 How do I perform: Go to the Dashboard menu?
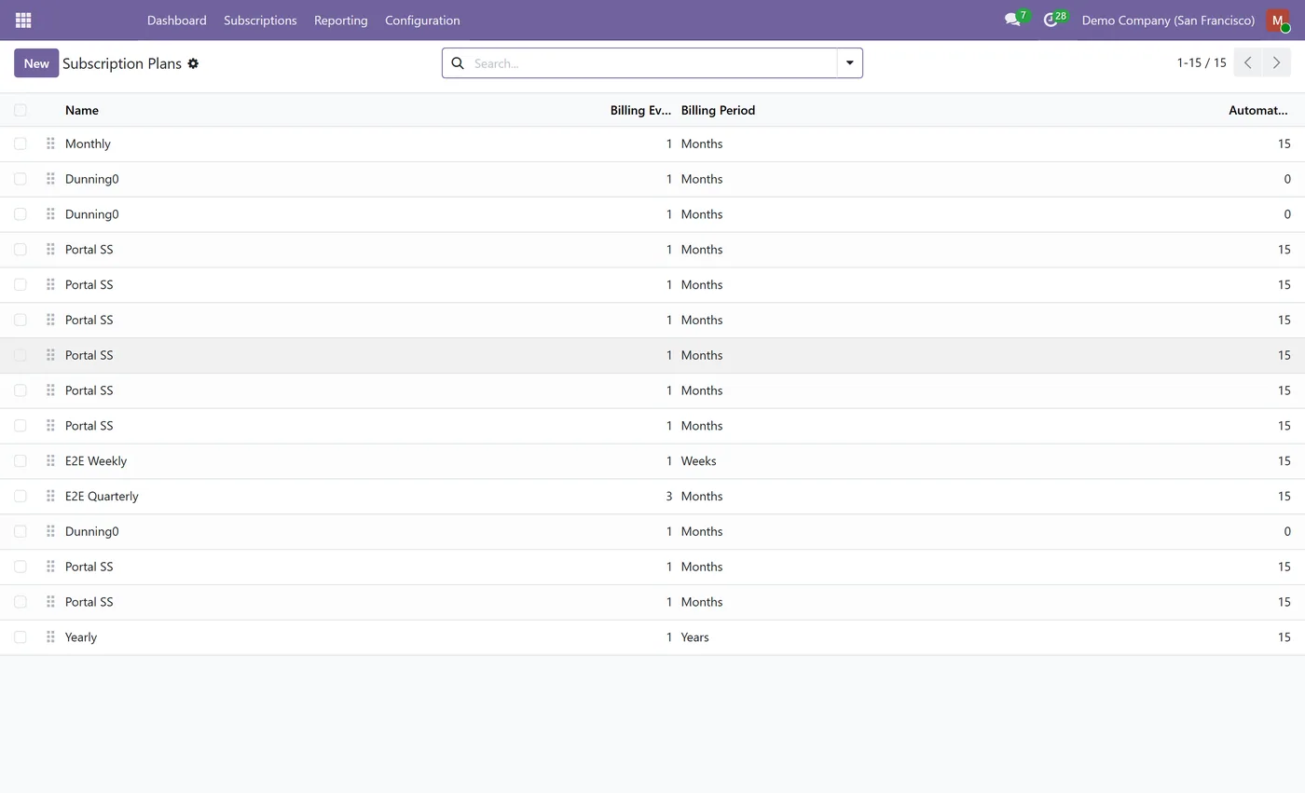176,20
